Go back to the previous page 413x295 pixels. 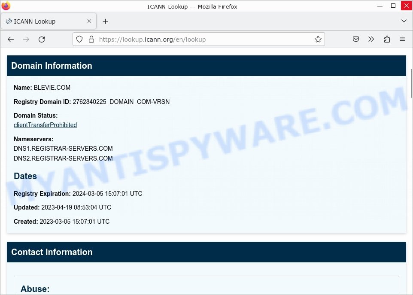click(11, 40)
